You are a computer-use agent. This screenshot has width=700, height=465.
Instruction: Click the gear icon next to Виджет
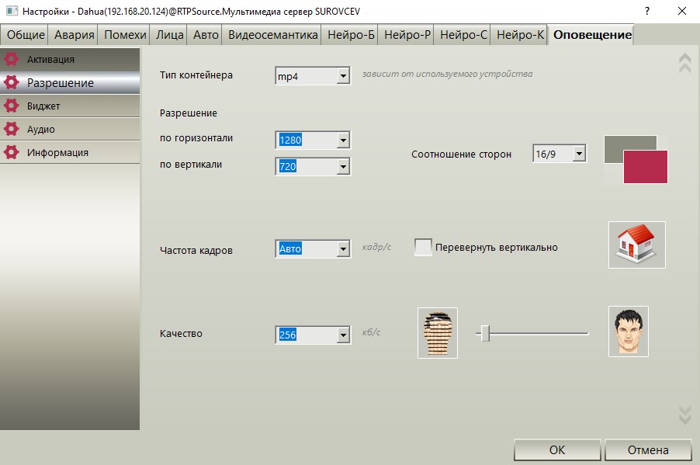11,106
